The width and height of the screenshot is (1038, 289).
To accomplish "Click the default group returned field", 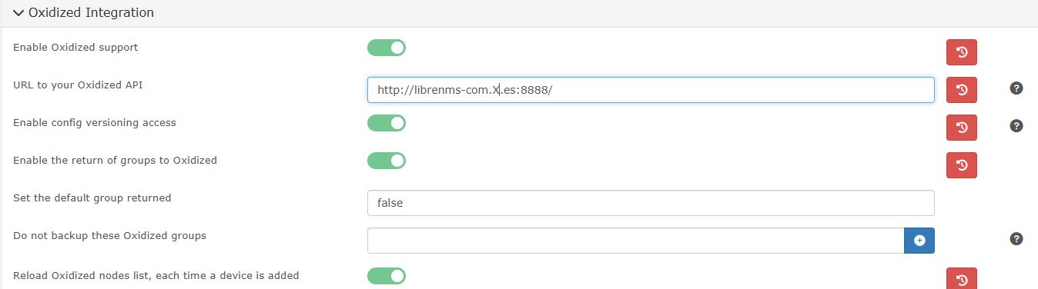I will click(651, 203).
